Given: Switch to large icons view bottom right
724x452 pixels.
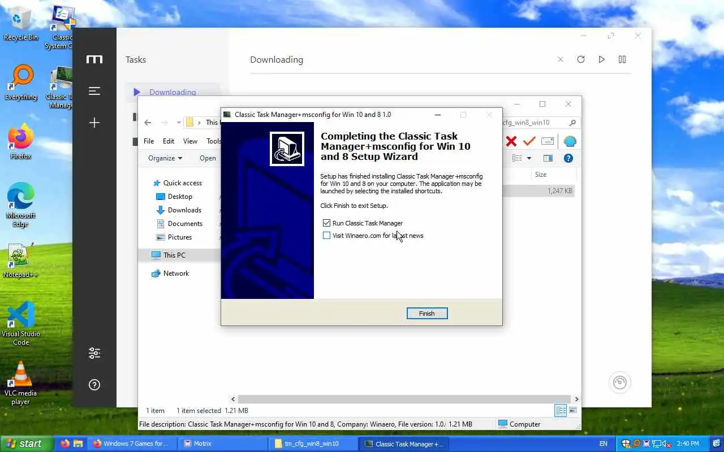Looking at the screenshot, I should coord(573,411).
